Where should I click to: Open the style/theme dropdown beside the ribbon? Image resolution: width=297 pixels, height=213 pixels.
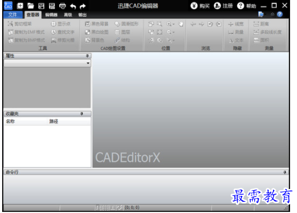[262, 14]
